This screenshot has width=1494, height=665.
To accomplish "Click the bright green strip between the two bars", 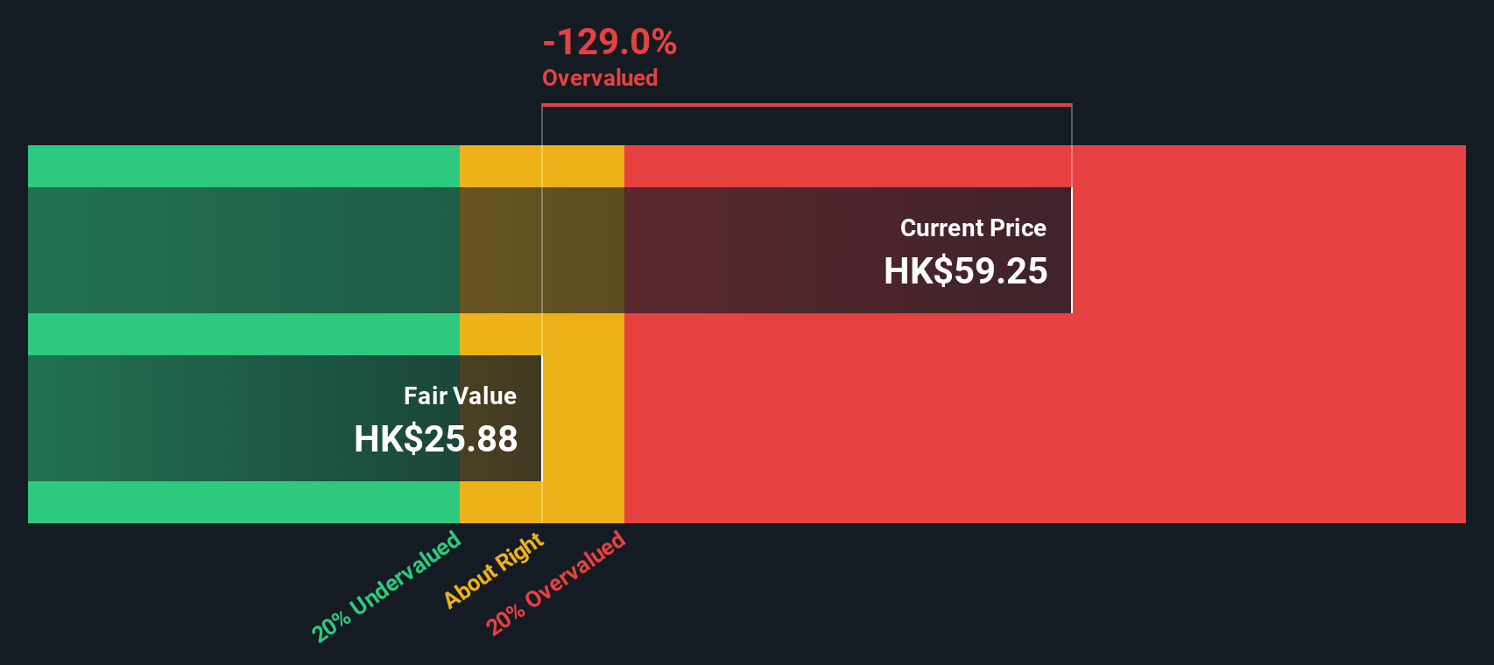I will pyautogui.click(x=243, y=334).
